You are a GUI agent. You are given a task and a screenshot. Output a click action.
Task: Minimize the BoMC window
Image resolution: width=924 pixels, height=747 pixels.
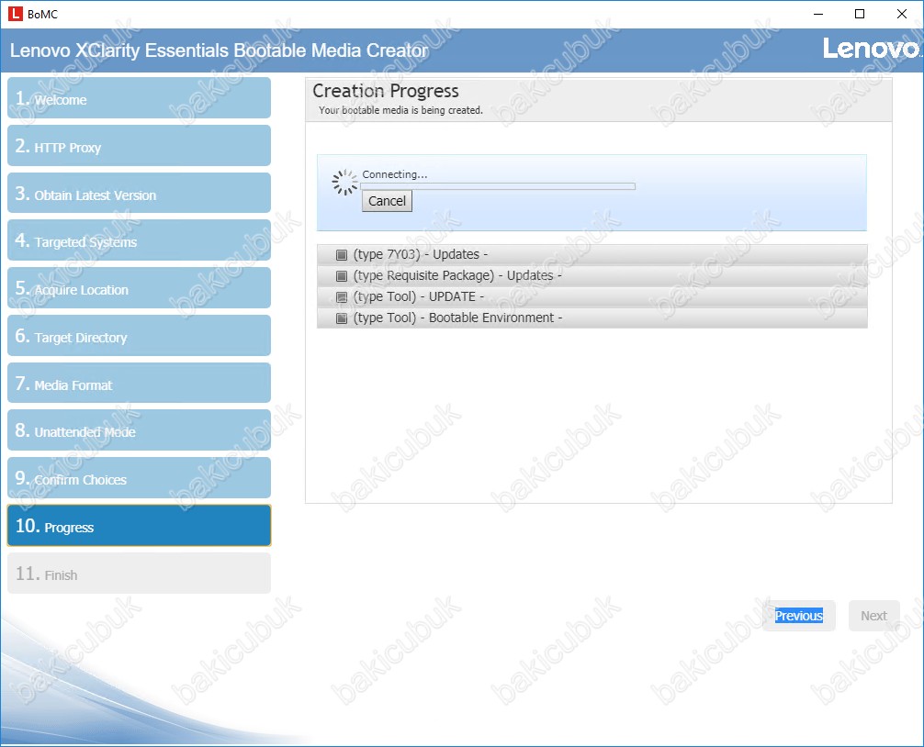[x=818, y=14]
